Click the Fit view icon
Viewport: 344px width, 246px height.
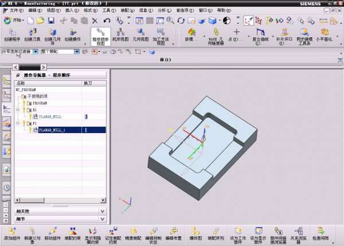139,21
